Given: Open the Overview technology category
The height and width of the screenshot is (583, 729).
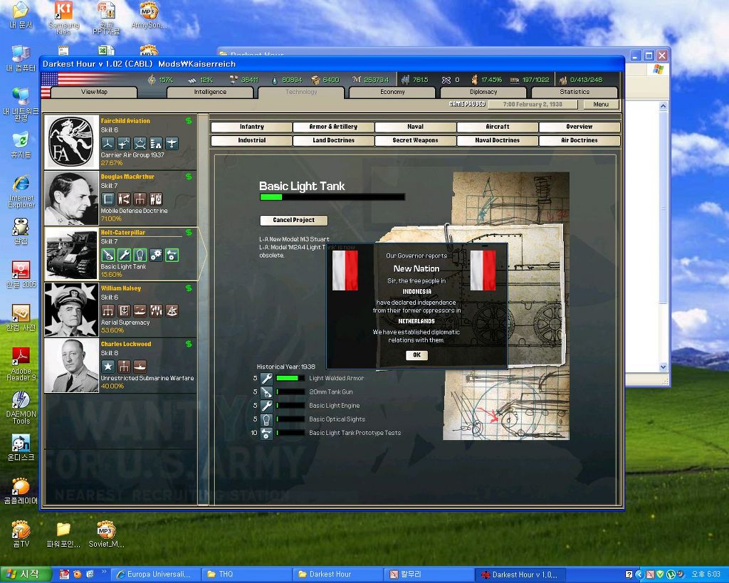Looking at the screenshot, I should tap(579, 127).
